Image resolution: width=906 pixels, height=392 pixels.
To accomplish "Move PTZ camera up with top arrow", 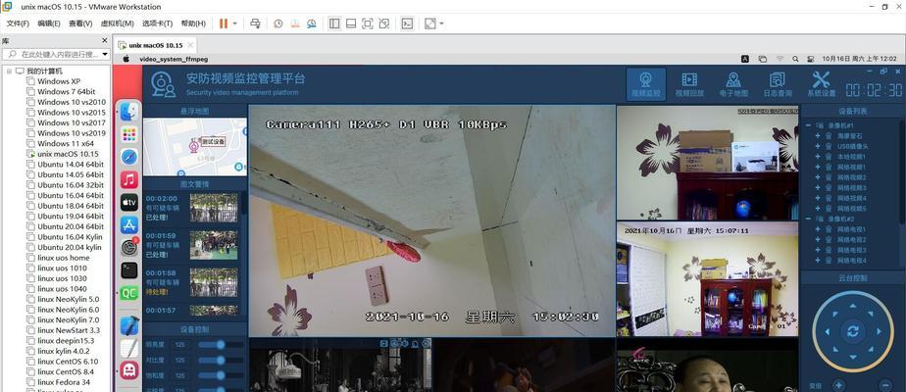I will pyautogui.click(x=853, y=306).
